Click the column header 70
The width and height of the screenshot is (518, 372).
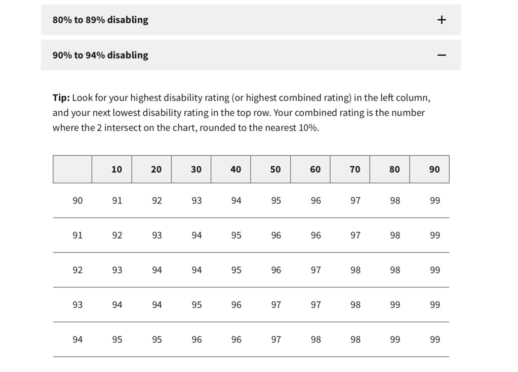coord(350,169)
